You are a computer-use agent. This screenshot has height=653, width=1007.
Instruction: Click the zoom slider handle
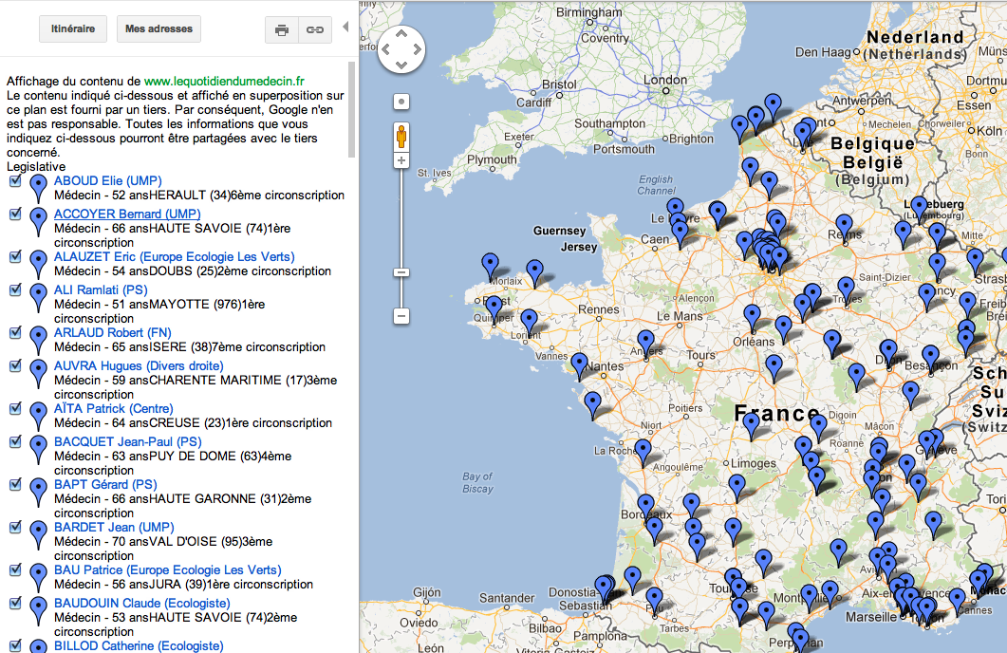click(x=401, y=272)
